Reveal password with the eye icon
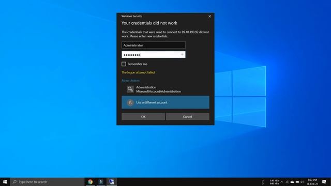This screenshot has height=186, width=331. tap(182, 55)
